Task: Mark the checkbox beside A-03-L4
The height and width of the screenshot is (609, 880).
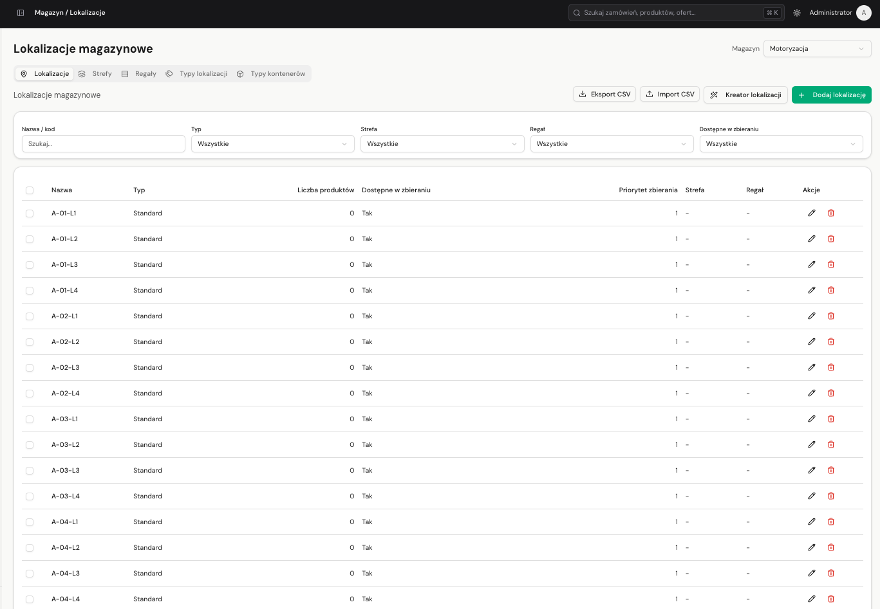Action: click(30, 496)
